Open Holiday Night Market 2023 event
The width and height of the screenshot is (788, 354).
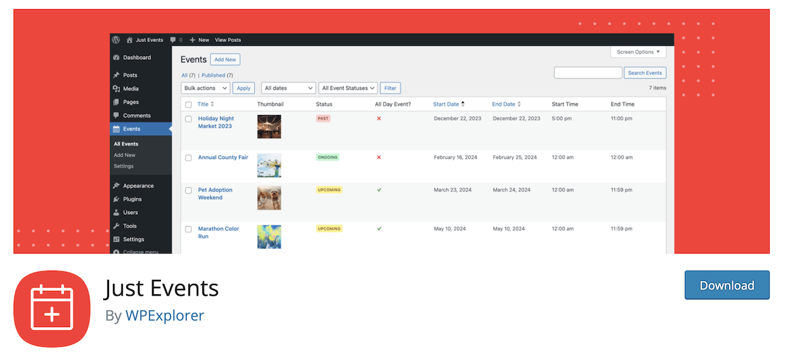[216, 122]
